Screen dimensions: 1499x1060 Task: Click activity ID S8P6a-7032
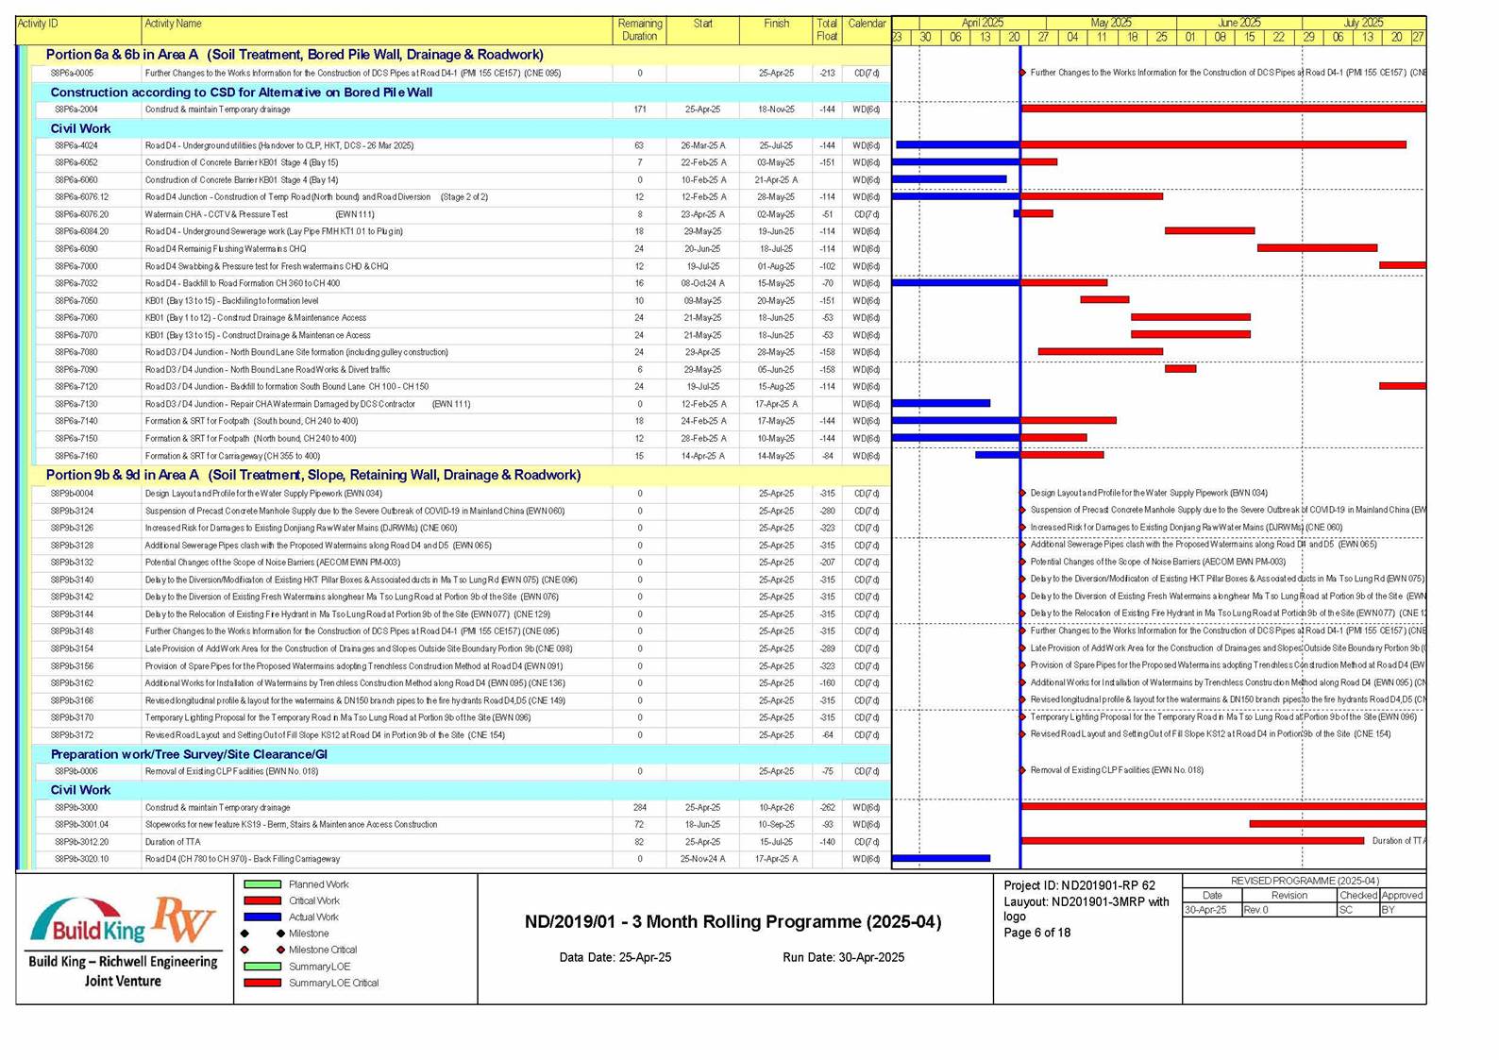click(76, 283)
